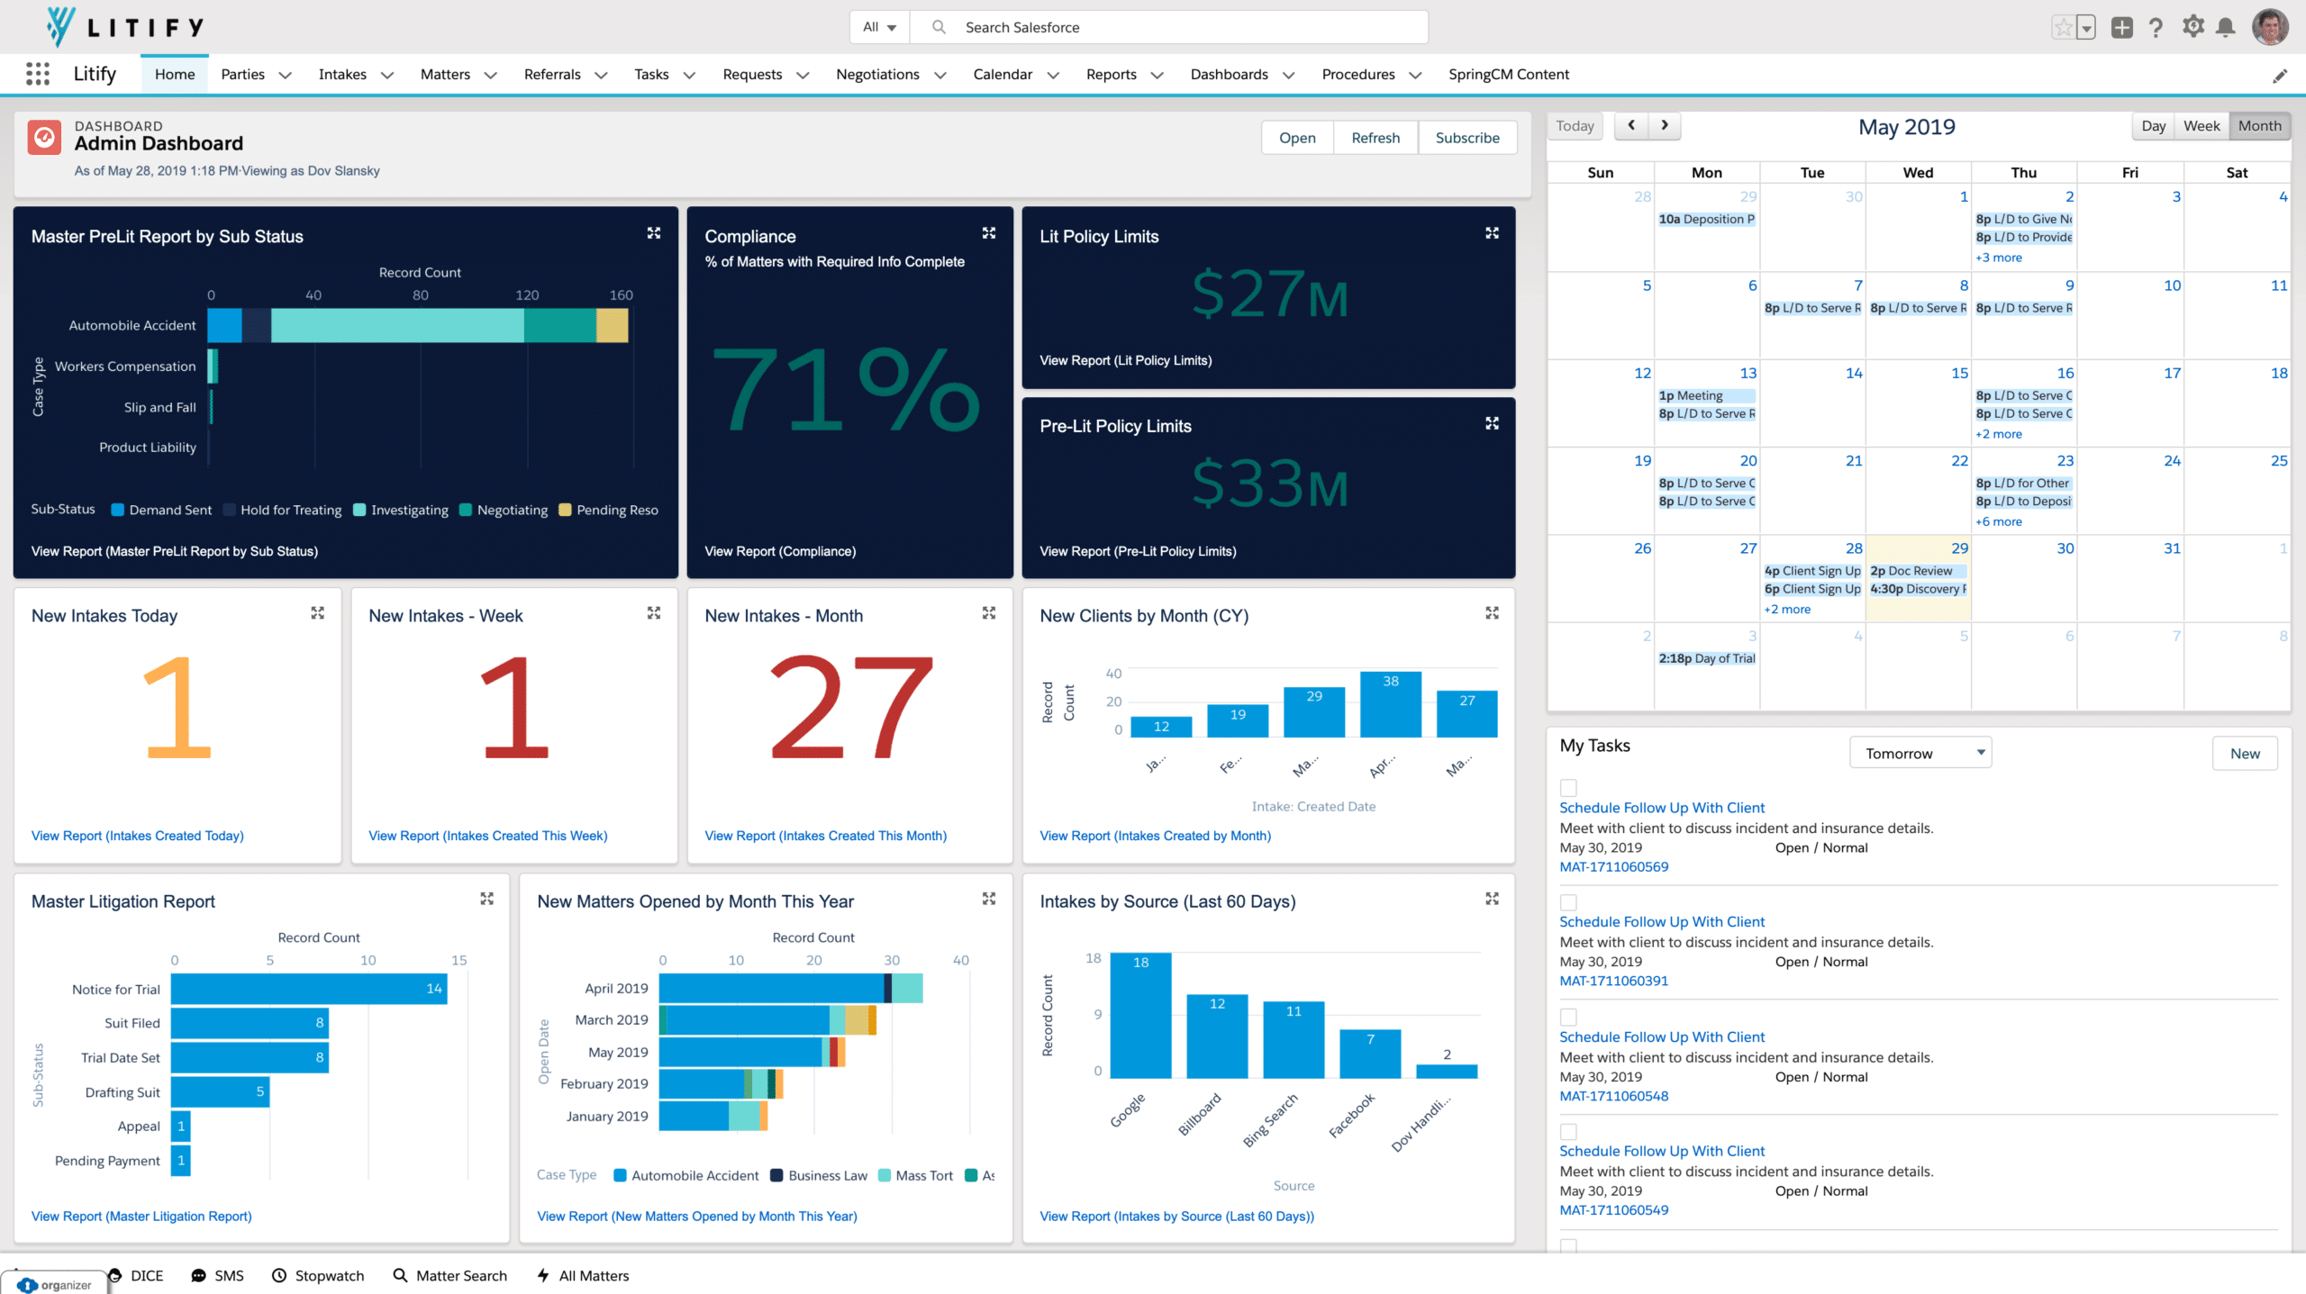Toggle the Week view on the calendar
This screenshot has height=1294, width=2306.
click(x=2203, y=125)
